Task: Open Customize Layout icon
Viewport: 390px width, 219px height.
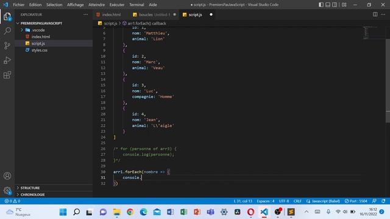Action: coord(344,5)
